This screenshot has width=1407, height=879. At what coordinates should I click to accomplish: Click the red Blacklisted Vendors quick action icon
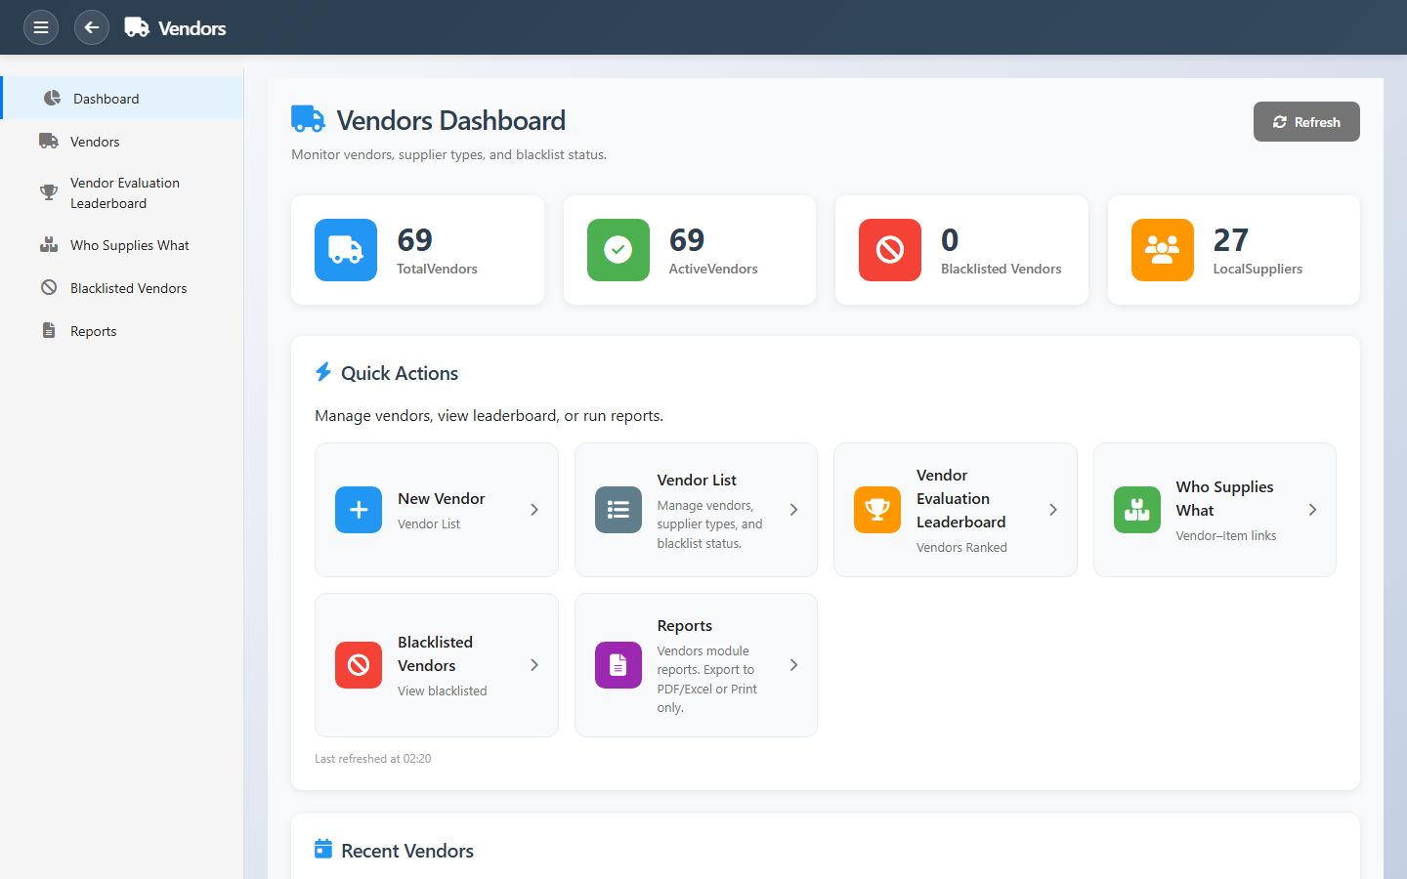coord(359,665)
